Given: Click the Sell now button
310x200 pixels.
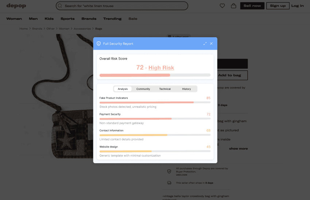Looking at the screenshot, I should coord(252,6).
